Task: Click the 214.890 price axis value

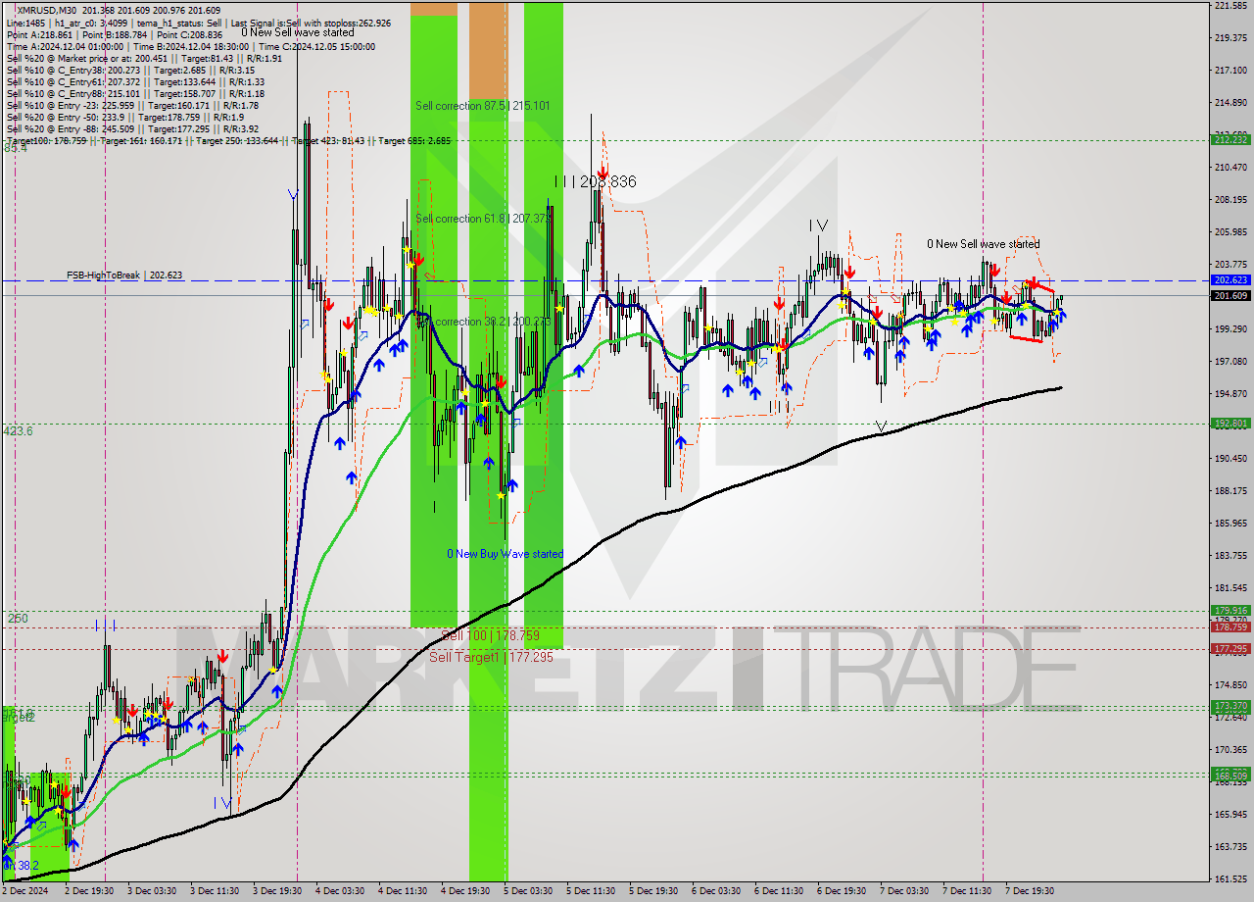Action: 1230,103
